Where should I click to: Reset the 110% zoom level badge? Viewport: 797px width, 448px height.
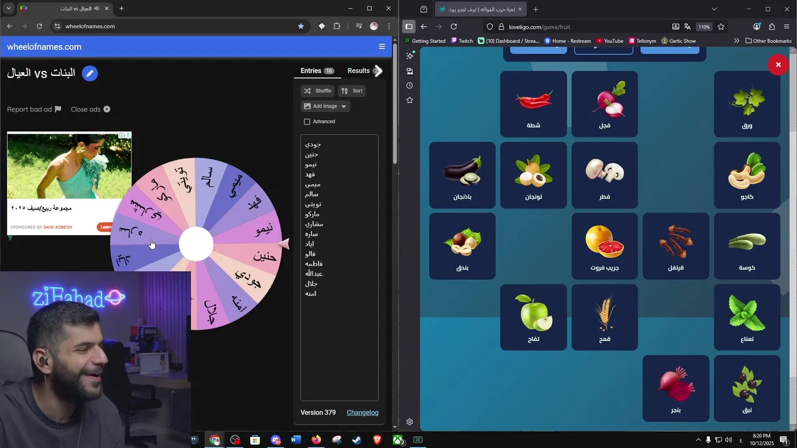pos(704,27)
